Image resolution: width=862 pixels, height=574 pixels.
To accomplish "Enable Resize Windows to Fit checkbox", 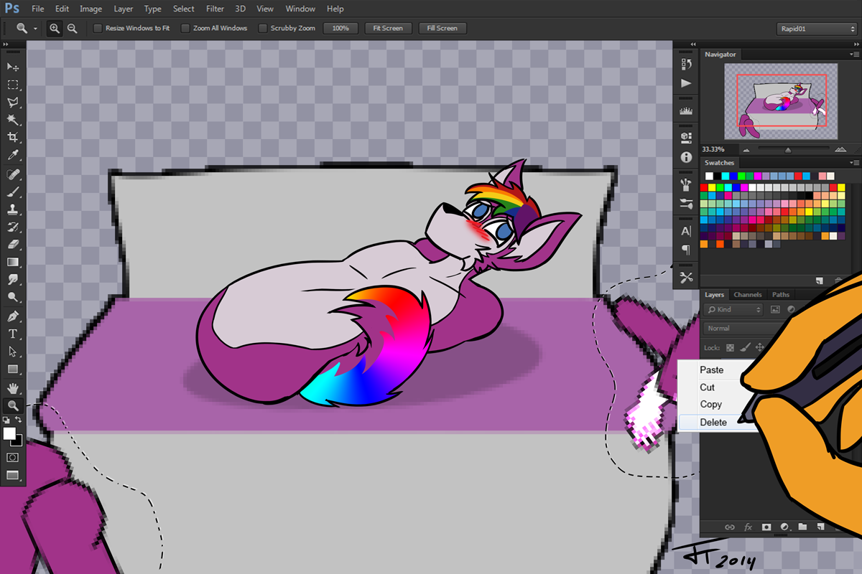I will click(x=98, y=29).
